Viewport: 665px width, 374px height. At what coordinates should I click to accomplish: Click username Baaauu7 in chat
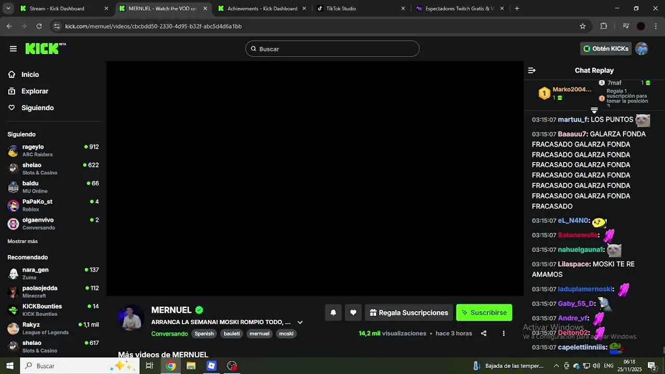point(573,134)
